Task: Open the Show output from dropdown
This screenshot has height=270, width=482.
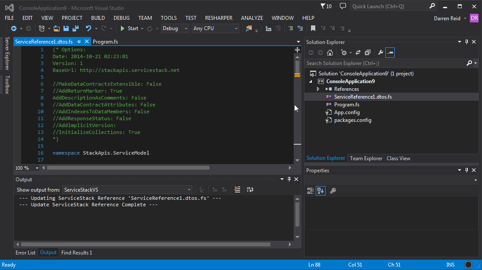Action: (x=189, y=189)
